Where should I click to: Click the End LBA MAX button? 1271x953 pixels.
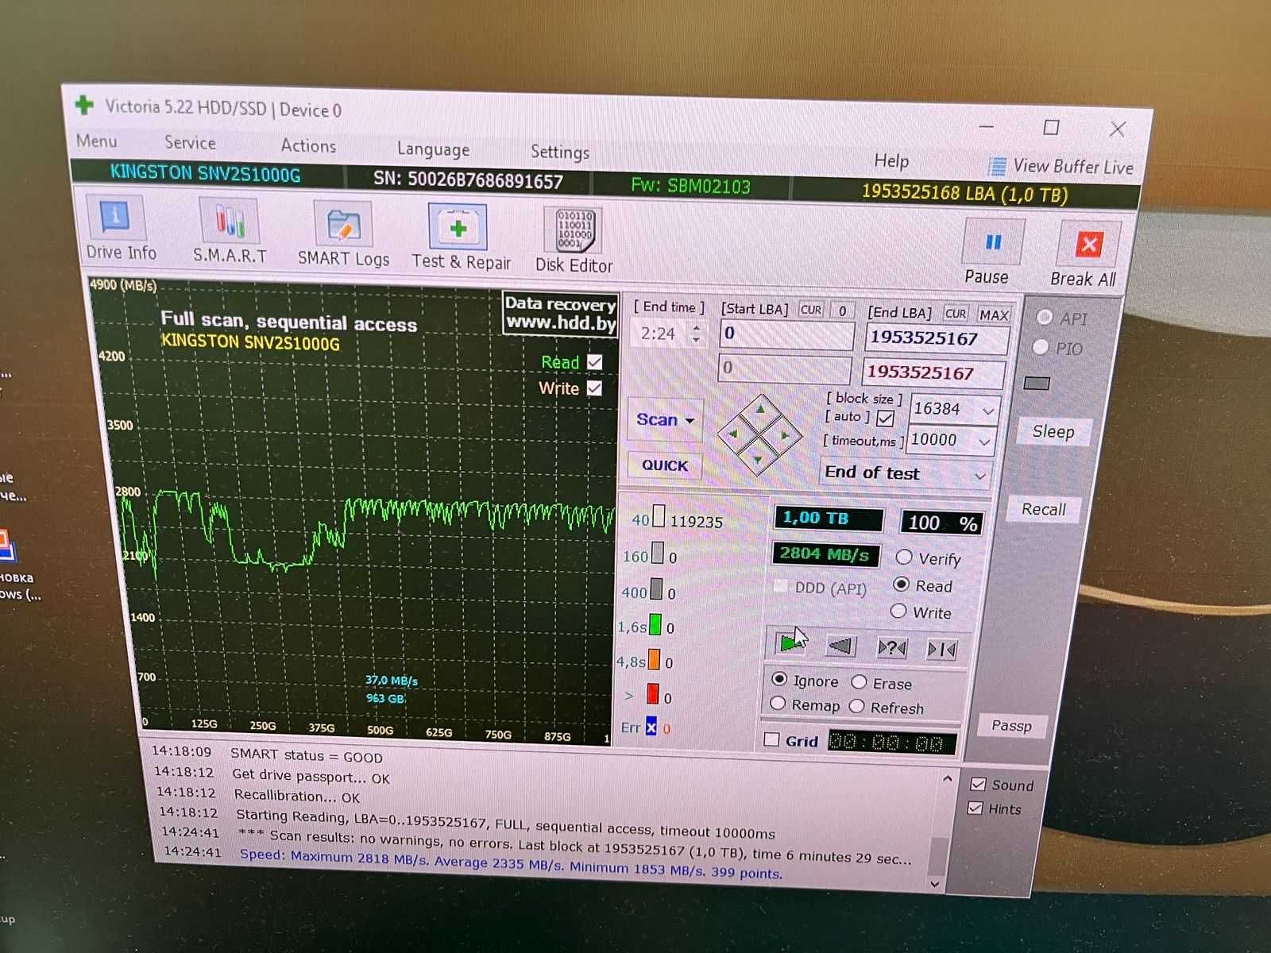click(993, 315)
